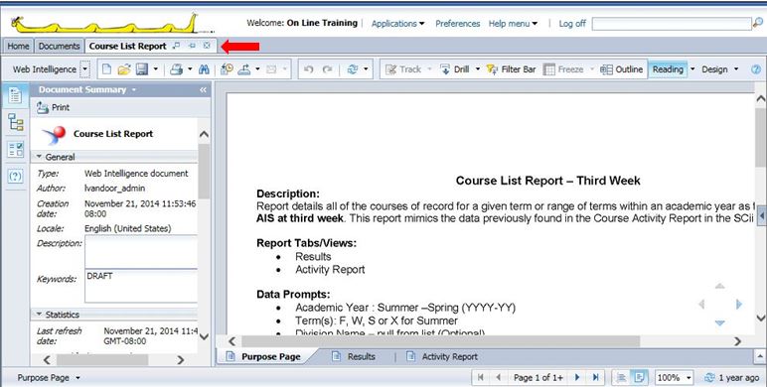Switch to Reading mode
Viewport: 767px width, 387px height.
click(668, 69)
